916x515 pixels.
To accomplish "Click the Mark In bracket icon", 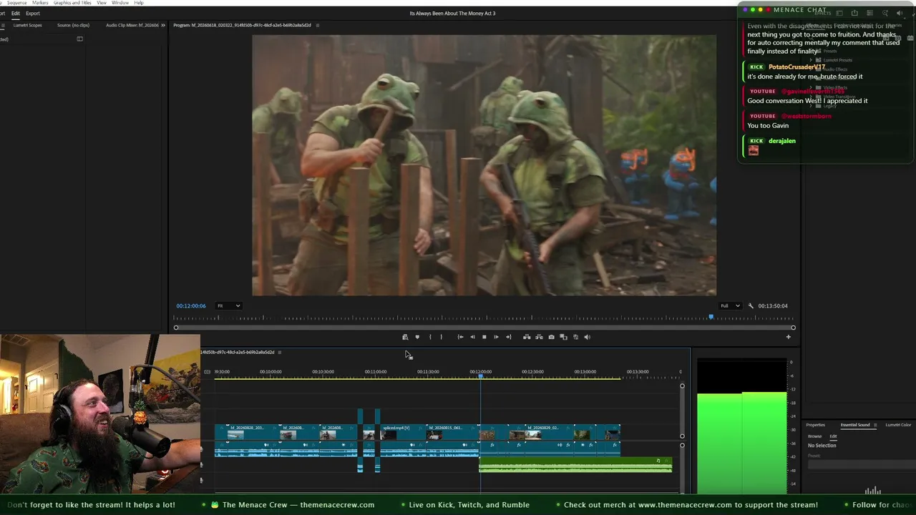I will [430, 337].
